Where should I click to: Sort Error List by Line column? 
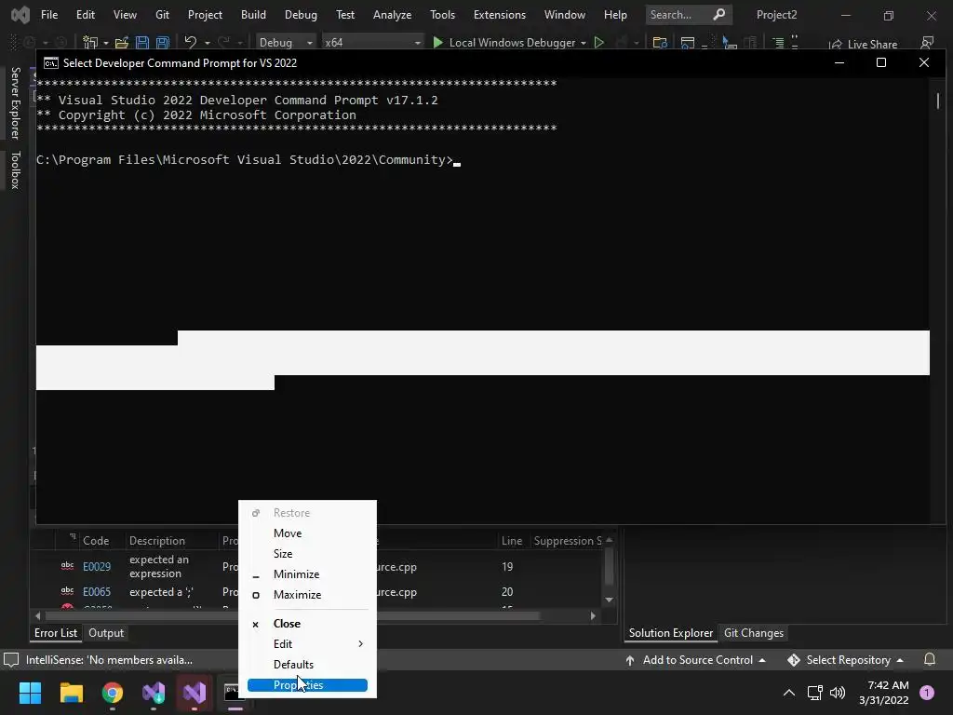(x=512, y=541)
